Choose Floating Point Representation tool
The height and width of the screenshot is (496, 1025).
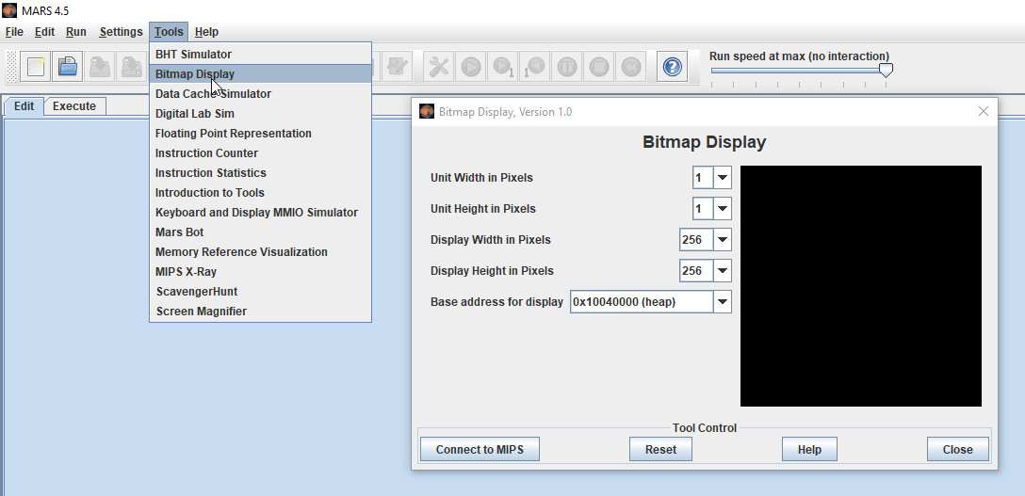click(x=260, y=133)
